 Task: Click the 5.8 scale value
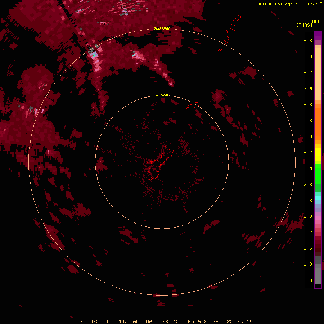pyautogui.click(x=308, y=121)
